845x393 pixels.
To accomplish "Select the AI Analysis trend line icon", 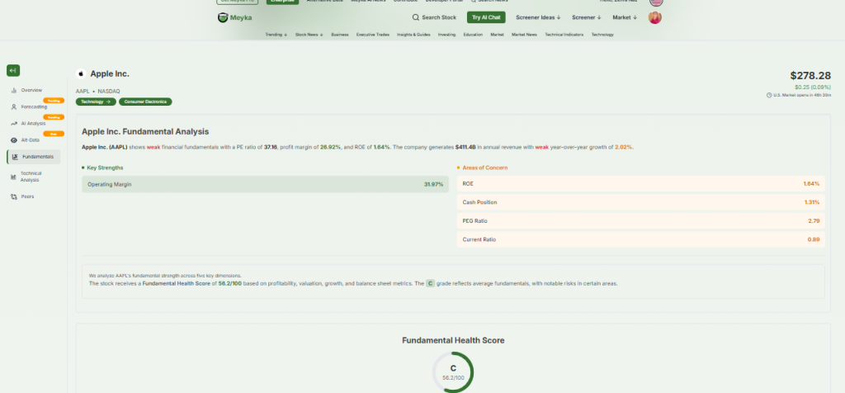I will click(x=14, y=124).
